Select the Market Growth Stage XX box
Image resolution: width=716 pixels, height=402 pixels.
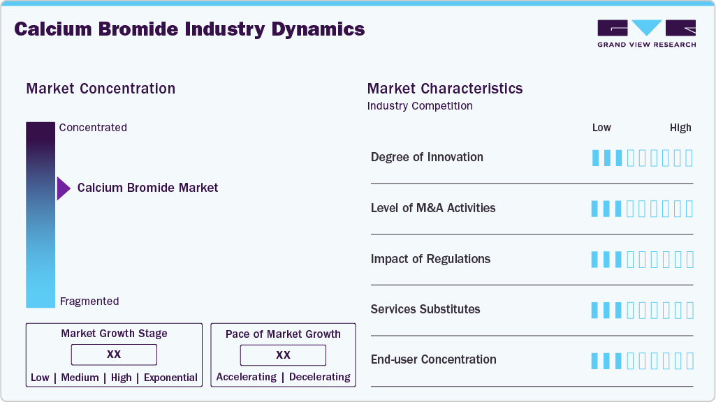point(114,355)
